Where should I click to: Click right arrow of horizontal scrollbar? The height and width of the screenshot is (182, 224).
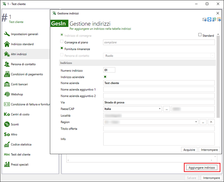(x=212, y=160)
